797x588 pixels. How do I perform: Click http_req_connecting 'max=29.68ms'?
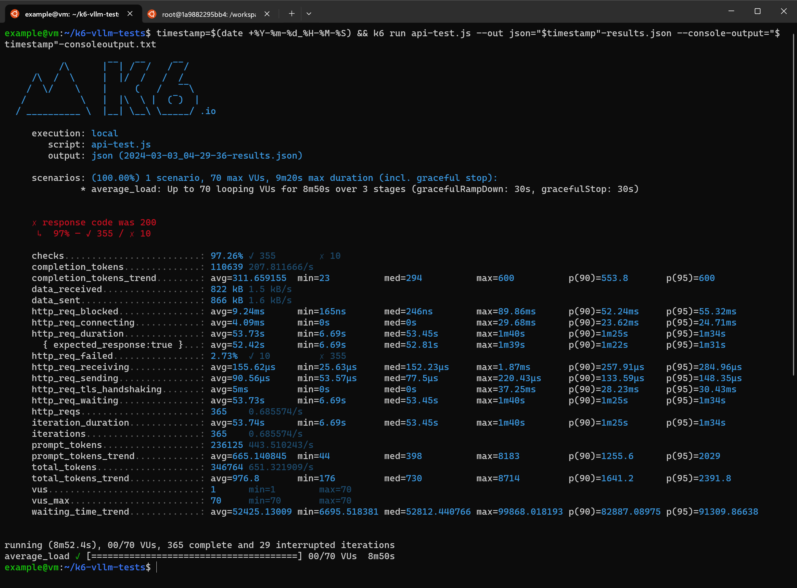coord(506,322)
